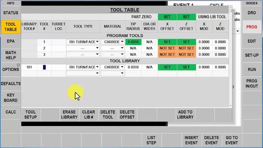Click PART ZERO Z SET indicator
The width and height of the screenshot is (263, 148).
(186, 17)
